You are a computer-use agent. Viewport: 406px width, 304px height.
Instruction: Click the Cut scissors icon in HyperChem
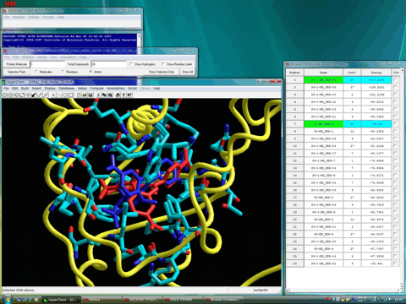(98, 95)
